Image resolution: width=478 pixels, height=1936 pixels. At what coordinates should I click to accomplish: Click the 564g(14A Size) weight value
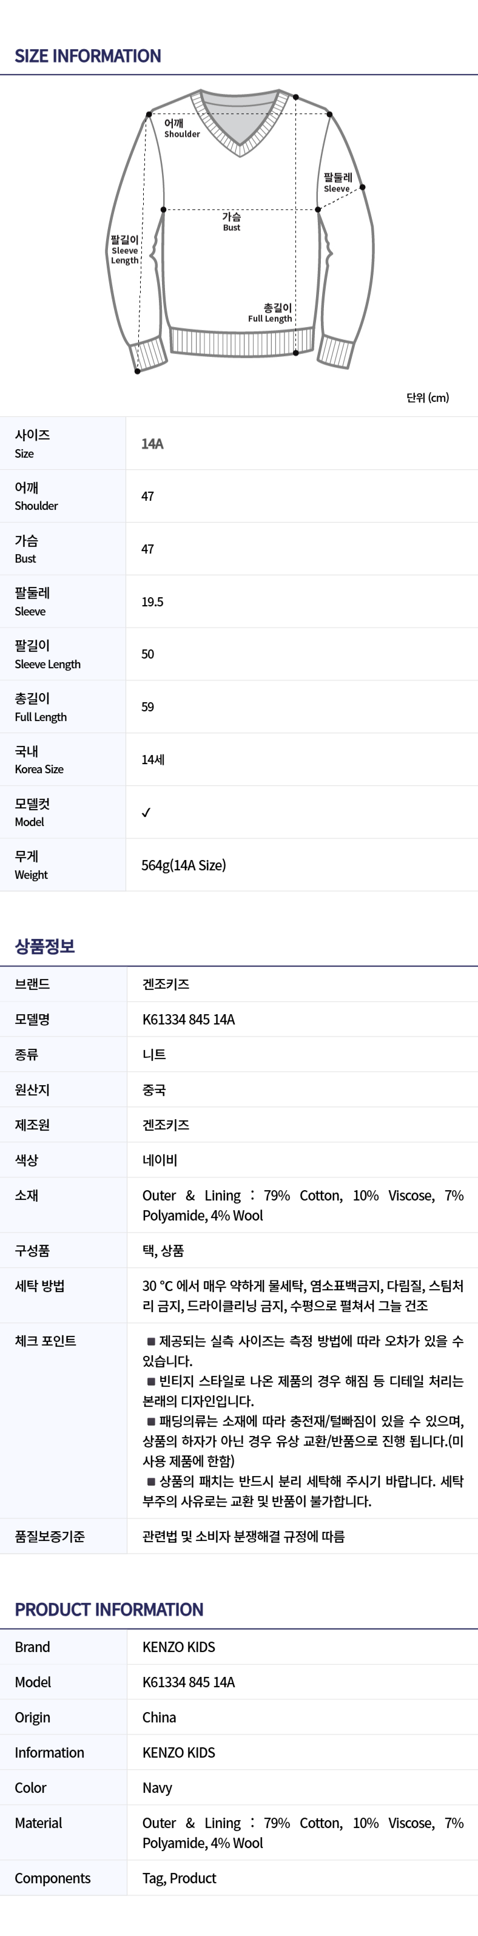pyautogui.click(x=183, y=865)
